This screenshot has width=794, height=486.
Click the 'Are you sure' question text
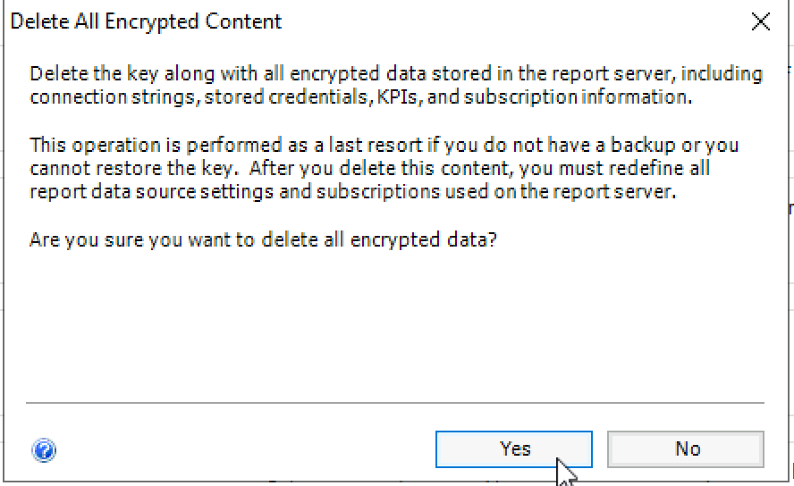tap(263, 239)
